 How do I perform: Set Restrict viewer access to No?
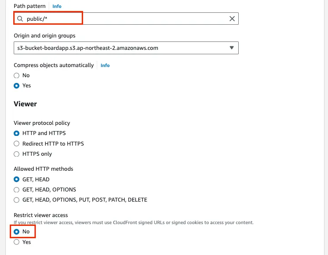tap(17, 232)
